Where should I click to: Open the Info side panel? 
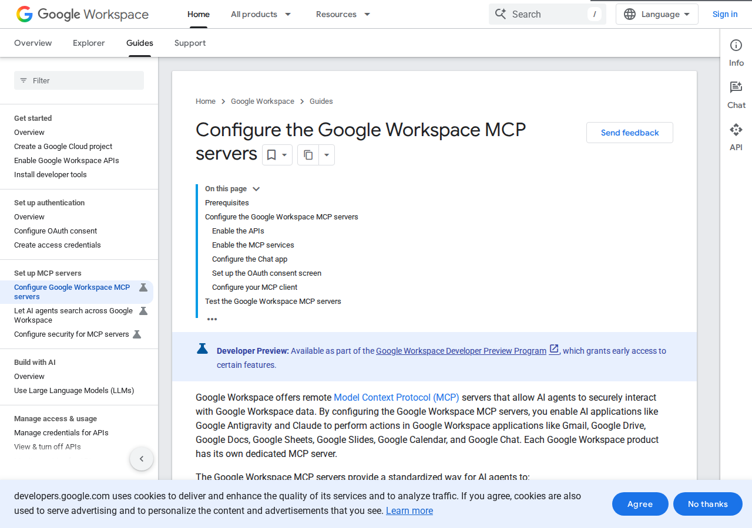point(736,53)
